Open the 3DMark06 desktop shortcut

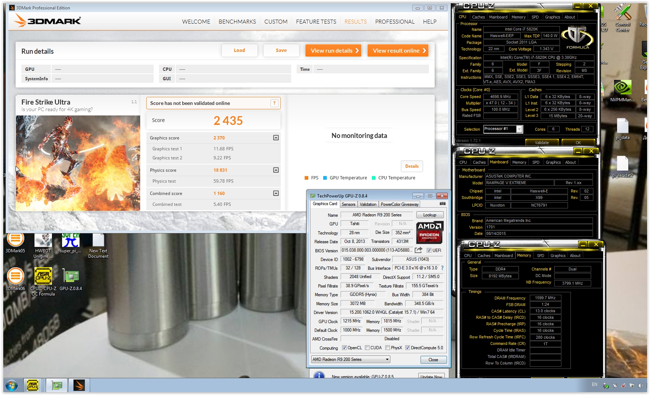[15, 279]
